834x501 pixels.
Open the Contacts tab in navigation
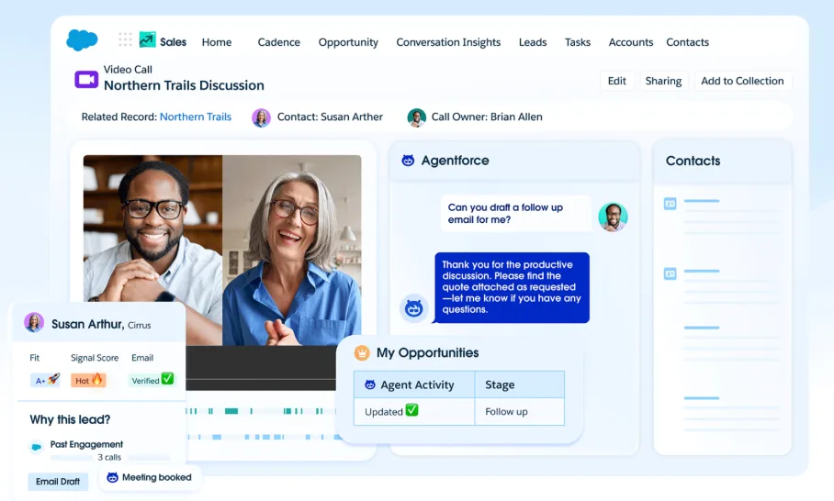coord(687,42)
